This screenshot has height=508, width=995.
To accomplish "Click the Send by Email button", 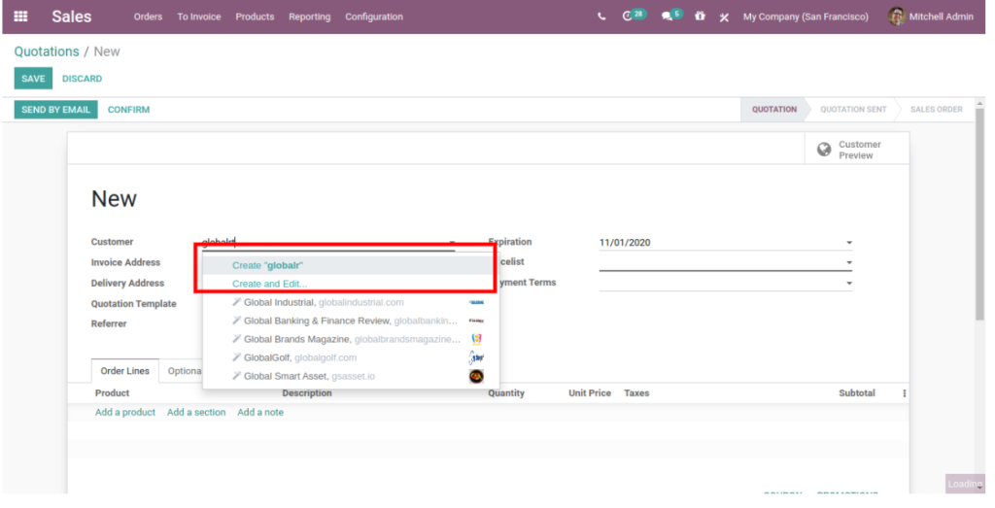I will tap(55, 109).
